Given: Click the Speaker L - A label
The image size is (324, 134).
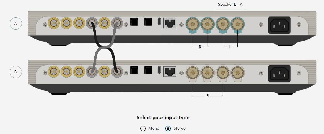Looking at the screenshot, I should coord(230,4).
